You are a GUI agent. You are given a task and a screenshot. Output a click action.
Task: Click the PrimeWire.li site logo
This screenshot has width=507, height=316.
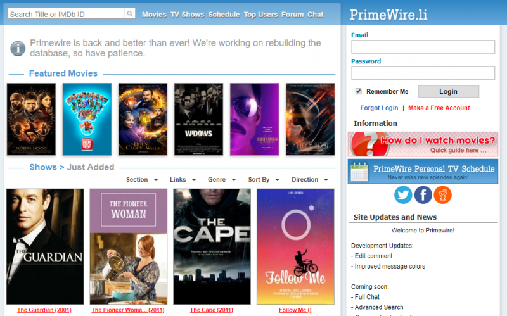click(x=388, y=15)
